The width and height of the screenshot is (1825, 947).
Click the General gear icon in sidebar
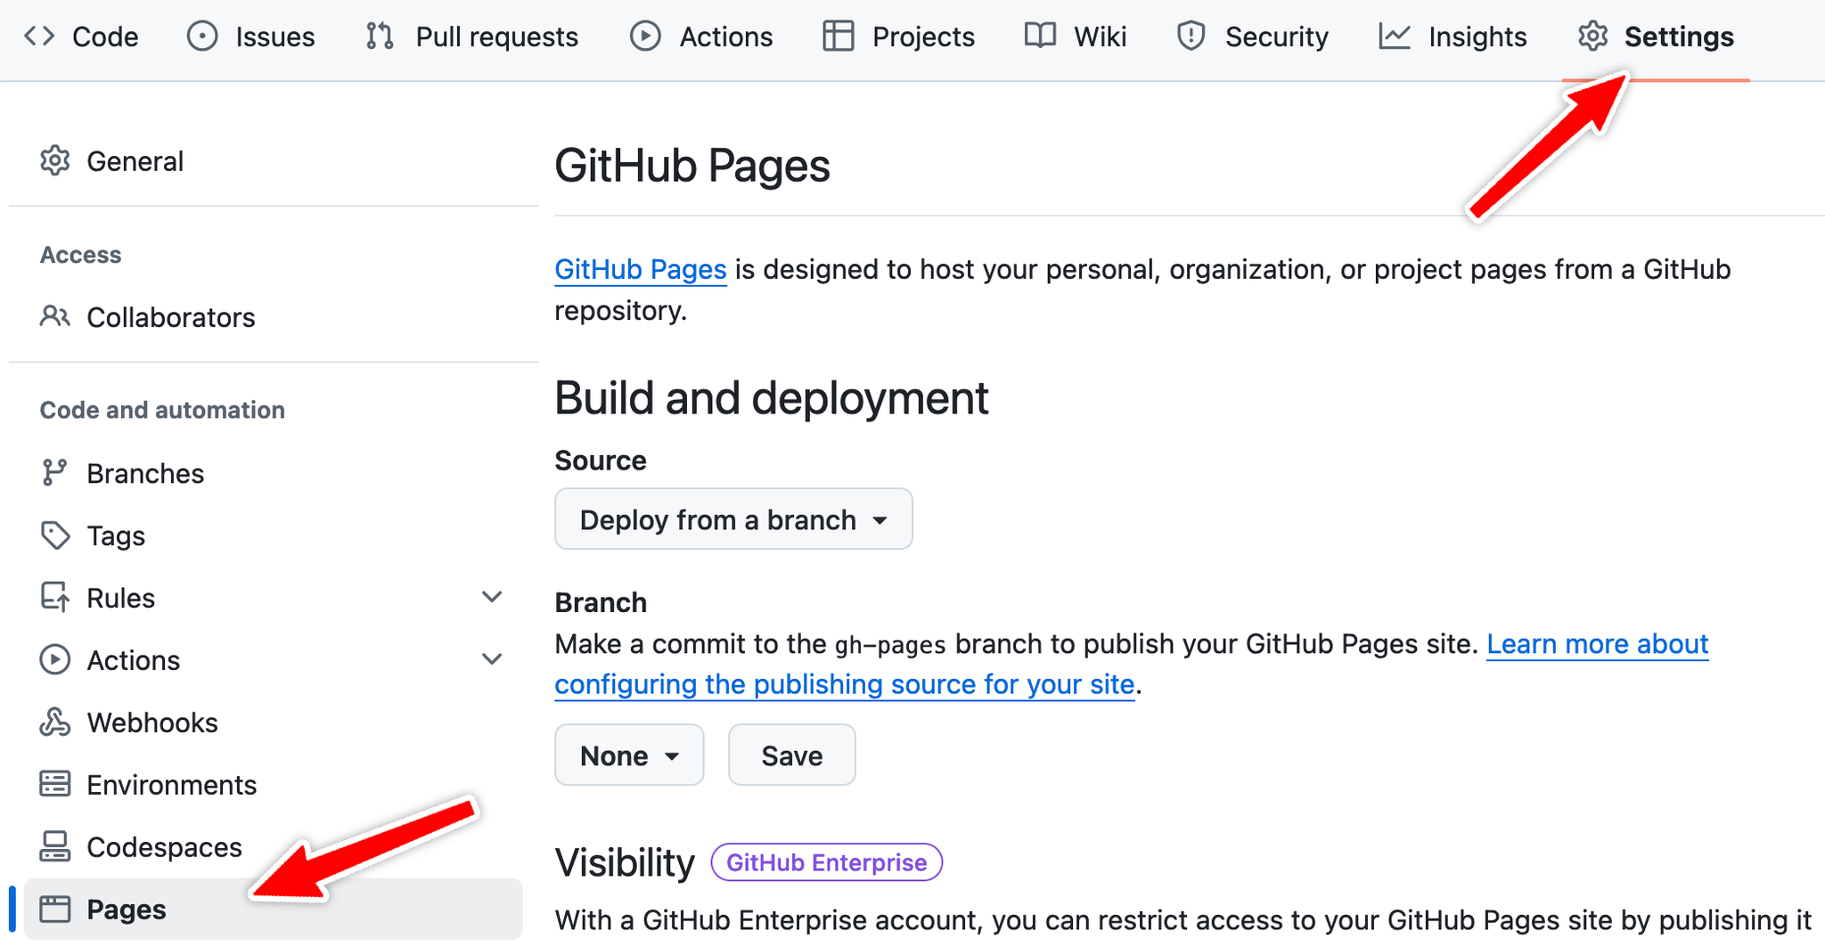click(55, 161)
